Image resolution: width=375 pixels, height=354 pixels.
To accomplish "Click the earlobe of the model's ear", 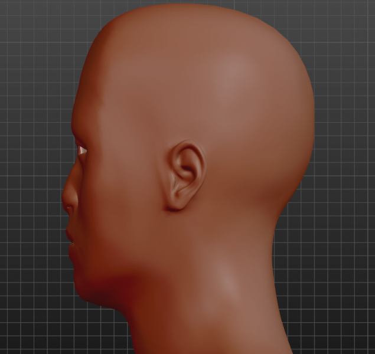I will (x=176, y=203).
